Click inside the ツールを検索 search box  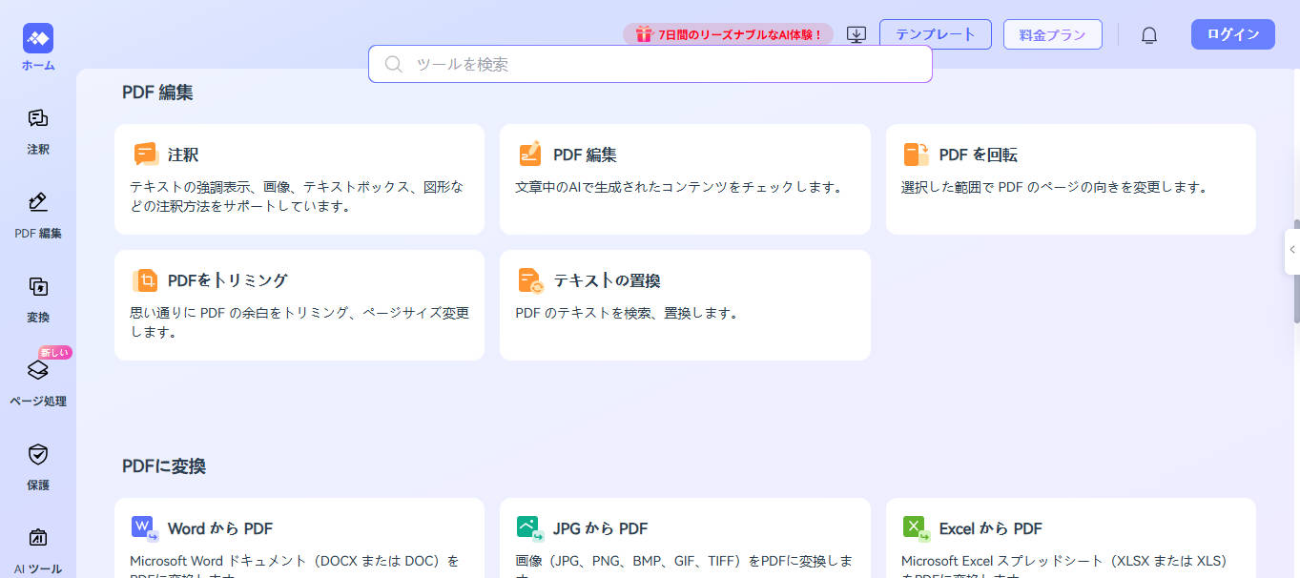click(650, 64)
